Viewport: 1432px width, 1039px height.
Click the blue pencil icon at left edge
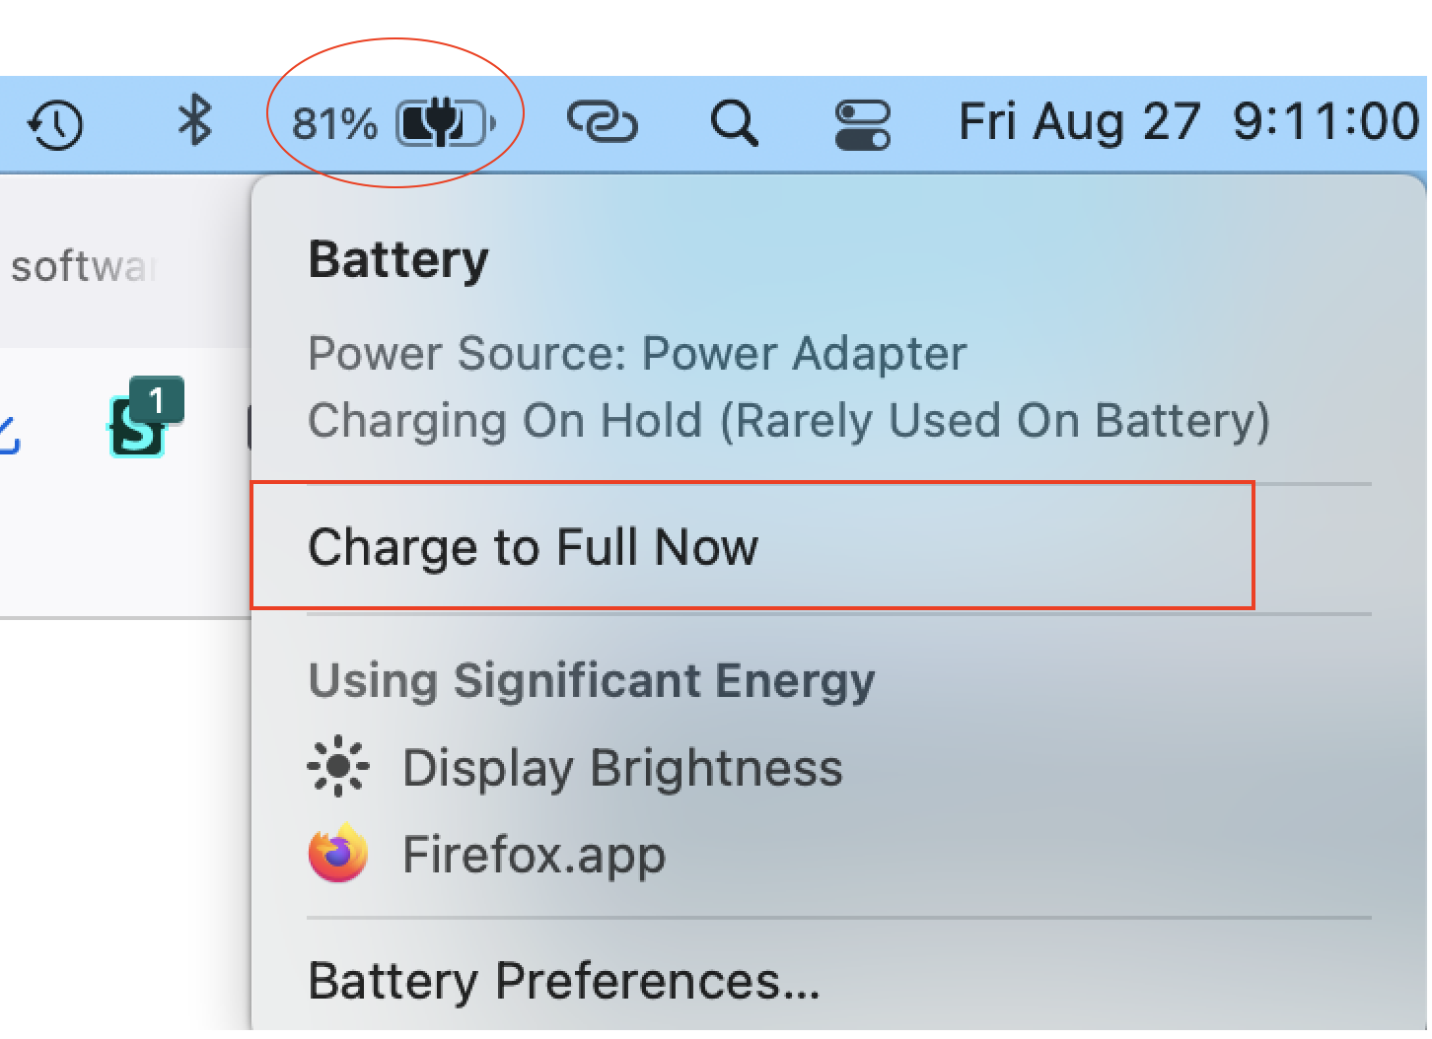[8, 434]
